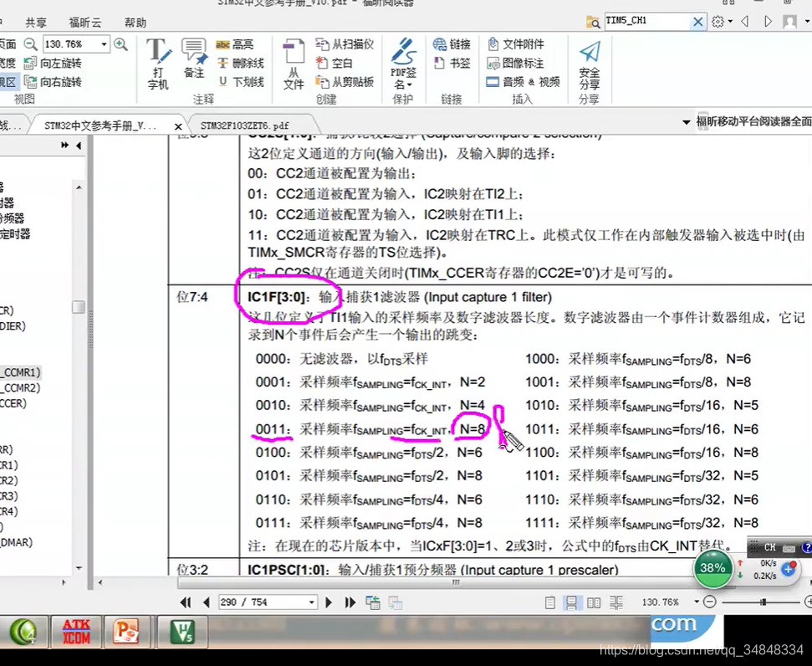The height and width of the screenshot is (666, 812).
Task: Select single page view mode
Action: coord(550,602)
